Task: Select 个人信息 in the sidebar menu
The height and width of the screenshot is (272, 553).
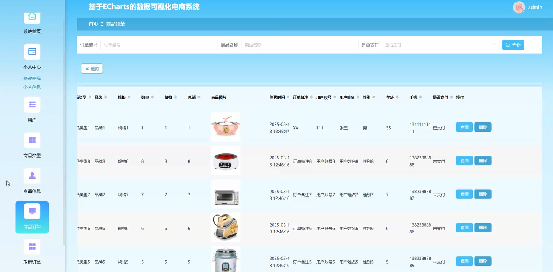Action: tap(32, 87)
